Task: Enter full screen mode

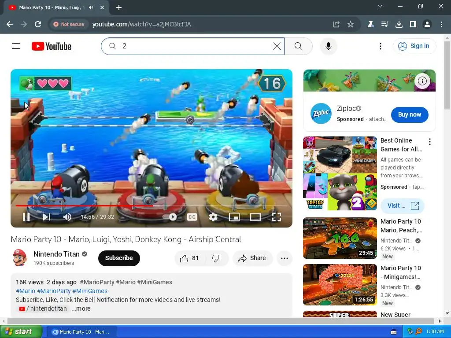Action: tap(277, 217)
